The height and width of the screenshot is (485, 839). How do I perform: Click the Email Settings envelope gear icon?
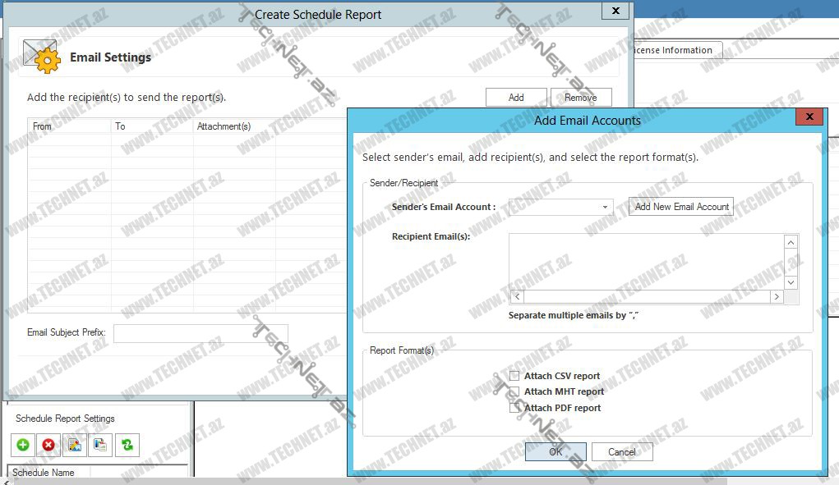[41, 57]
